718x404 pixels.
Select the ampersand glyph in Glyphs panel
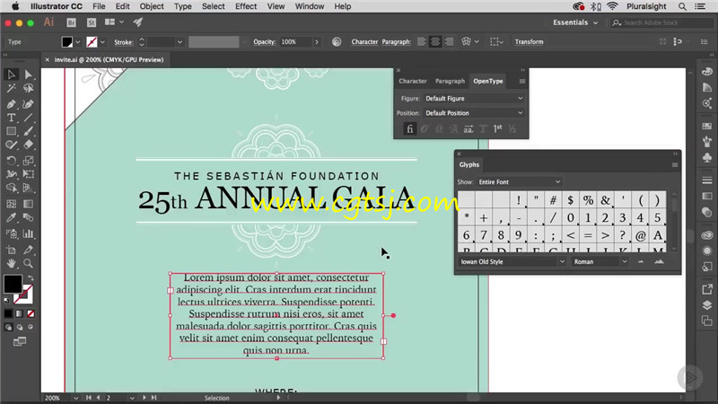point(605,200)
